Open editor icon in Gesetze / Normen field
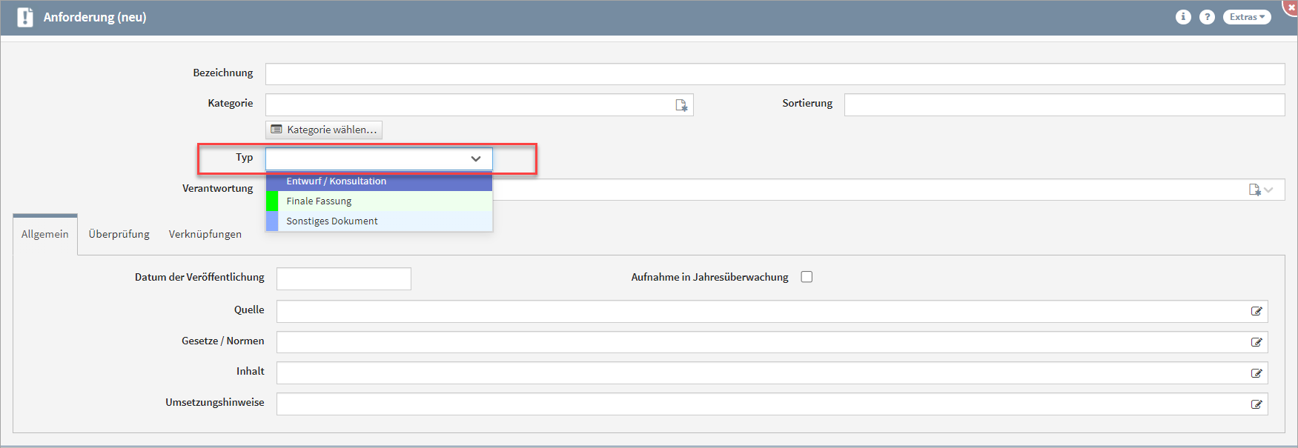The image size is (1298, 448). click(x=1256, y=342)
